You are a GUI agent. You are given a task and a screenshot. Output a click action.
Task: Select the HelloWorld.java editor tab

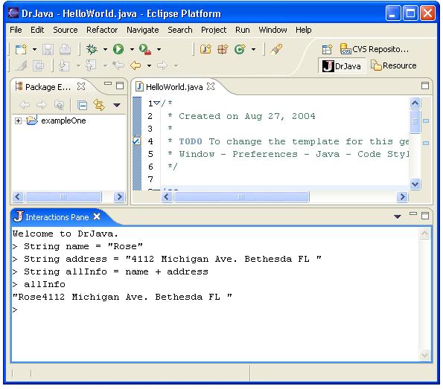tap(175, 87)
